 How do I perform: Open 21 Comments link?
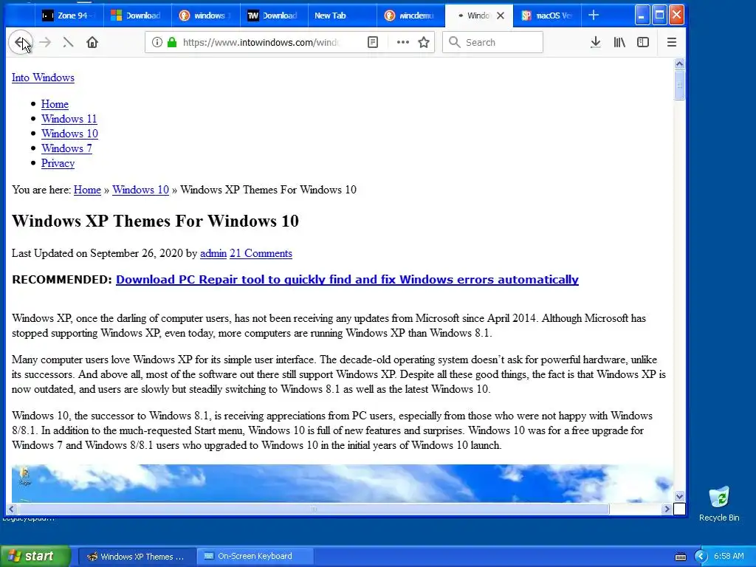pos(261,254)
